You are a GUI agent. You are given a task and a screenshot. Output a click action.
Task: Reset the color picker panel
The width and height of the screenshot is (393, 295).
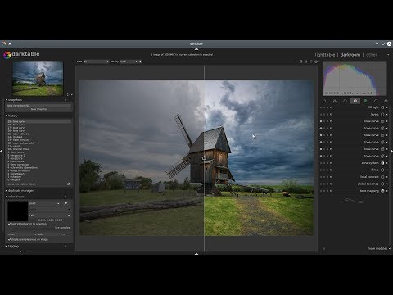coord(65,197)
